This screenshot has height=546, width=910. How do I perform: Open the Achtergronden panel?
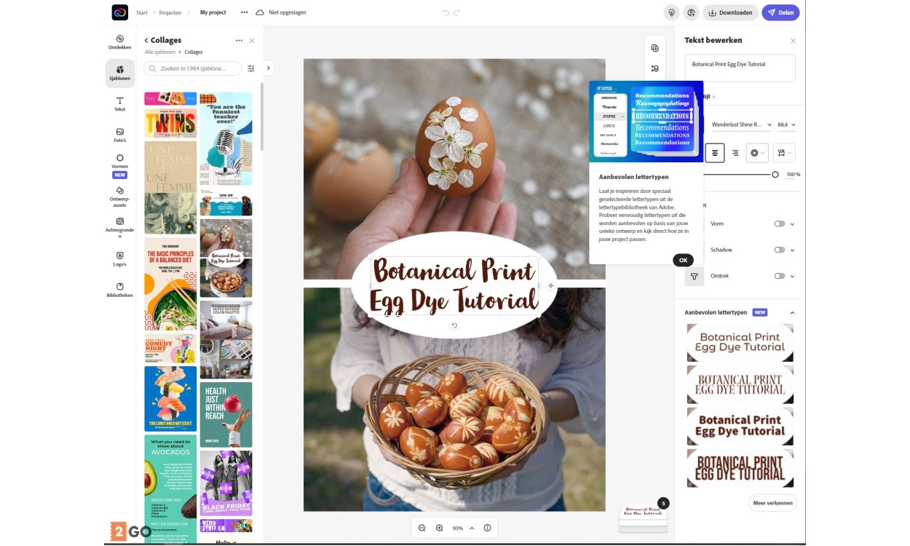(x=119, y=226)
